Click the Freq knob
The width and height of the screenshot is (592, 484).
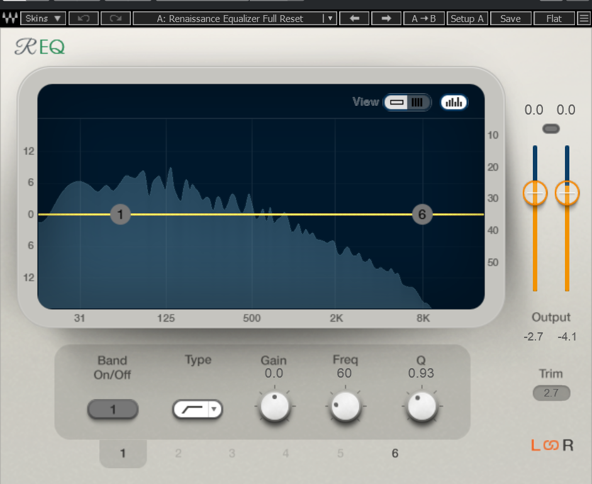pos(345,407)
